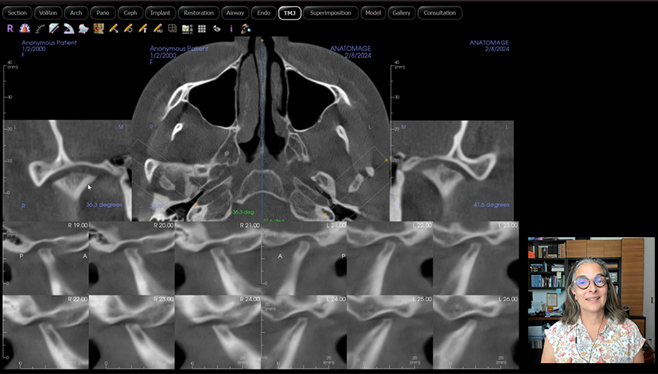Click the L 21.00 sagittal slice
The image size is (658, 374).
pyautogui.click(x=303, y=258)
